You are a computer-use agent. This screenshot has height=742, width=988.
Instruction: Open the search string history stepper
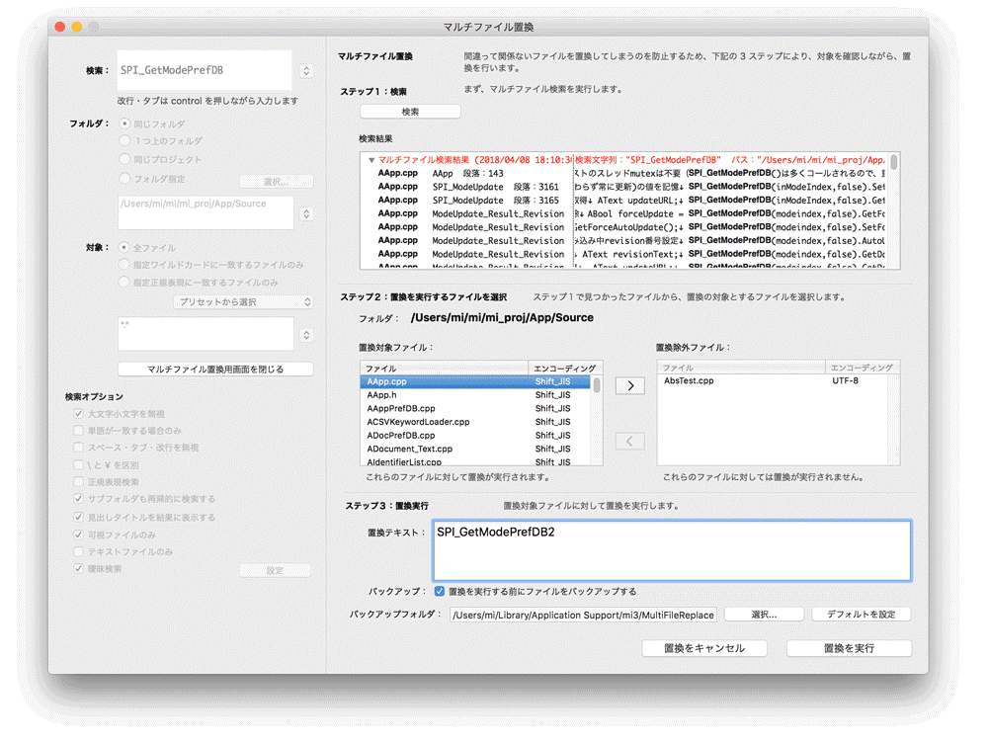(x=306, y=70)
